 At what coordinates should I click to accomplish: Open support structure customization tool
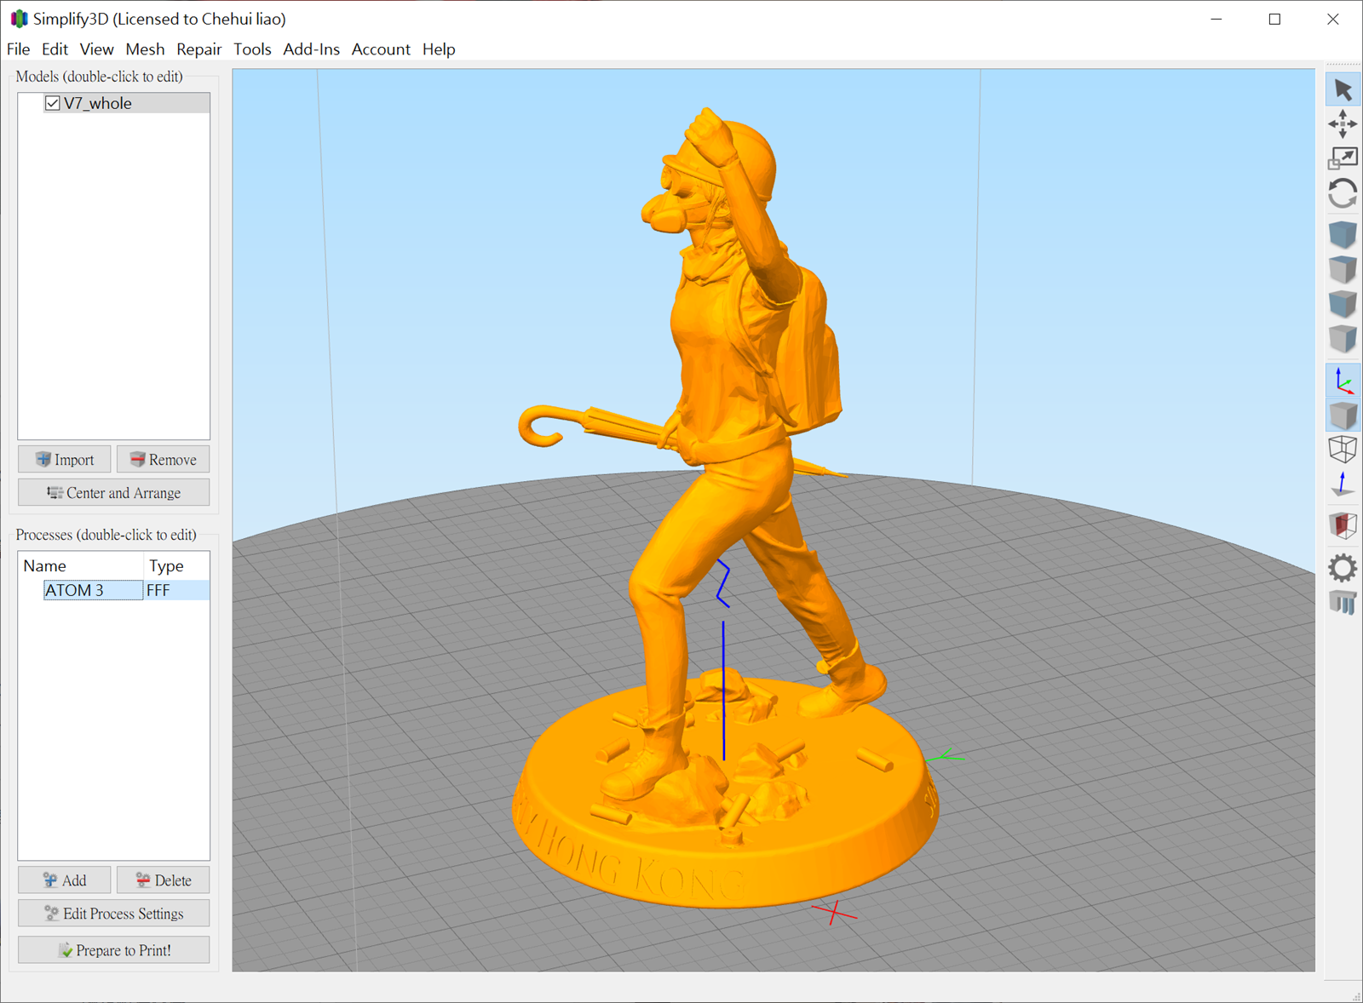(1343, 603)
